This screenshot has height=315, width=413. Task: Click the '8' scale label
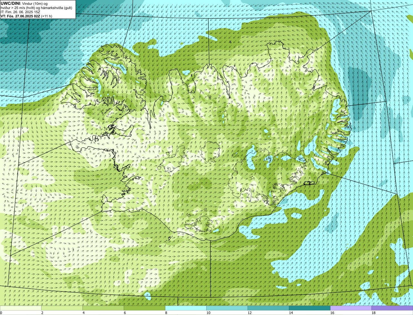tap(166, 313)
